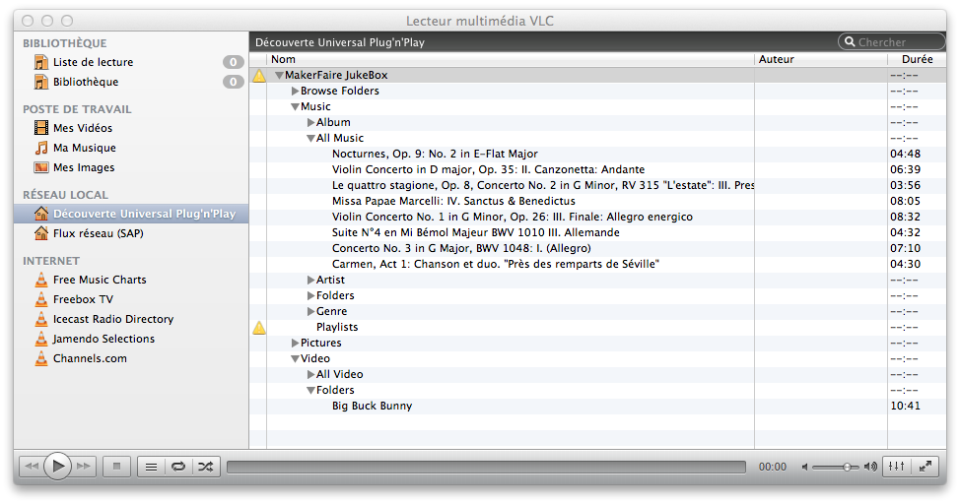This screenshot has height=504, width=960.
Task: Mute audio using the speaker icon
Action: pos(805,467)
